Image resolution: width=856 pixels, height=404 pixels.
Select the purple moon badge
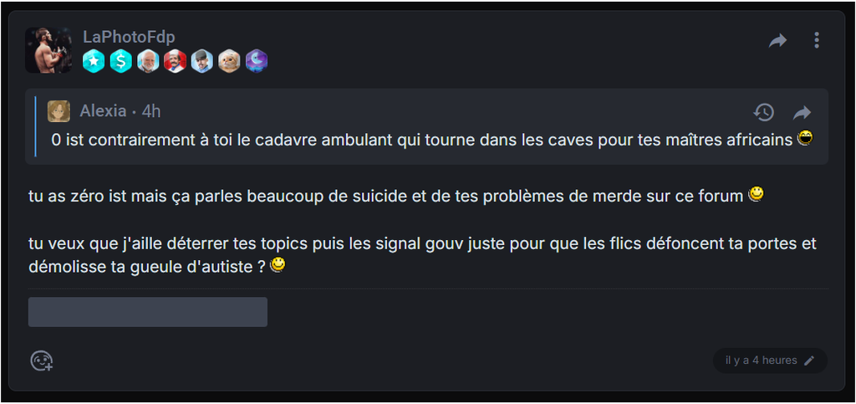point(256,61)
